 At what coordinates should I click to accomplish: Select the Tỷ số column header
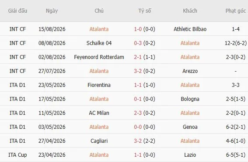[145, 11]
